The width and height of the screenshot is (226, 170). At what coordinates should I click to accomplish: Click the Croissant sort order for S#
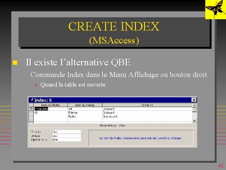[147, 109]
